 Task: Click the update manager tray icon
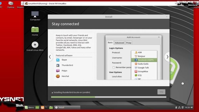(x=183, y=108)
